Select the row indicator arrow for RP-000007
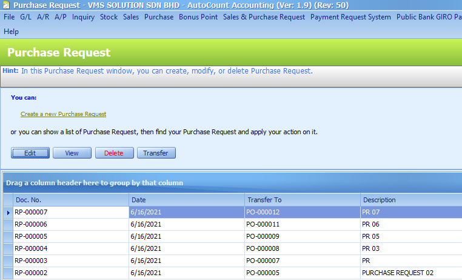The image size is (462, 280). pos(8,213)
